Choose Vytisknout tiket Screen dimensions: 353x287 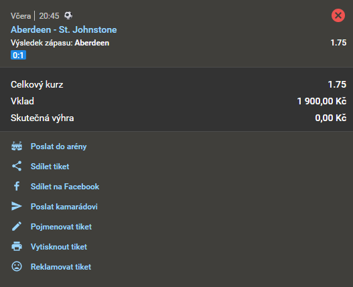coord(59,247)
